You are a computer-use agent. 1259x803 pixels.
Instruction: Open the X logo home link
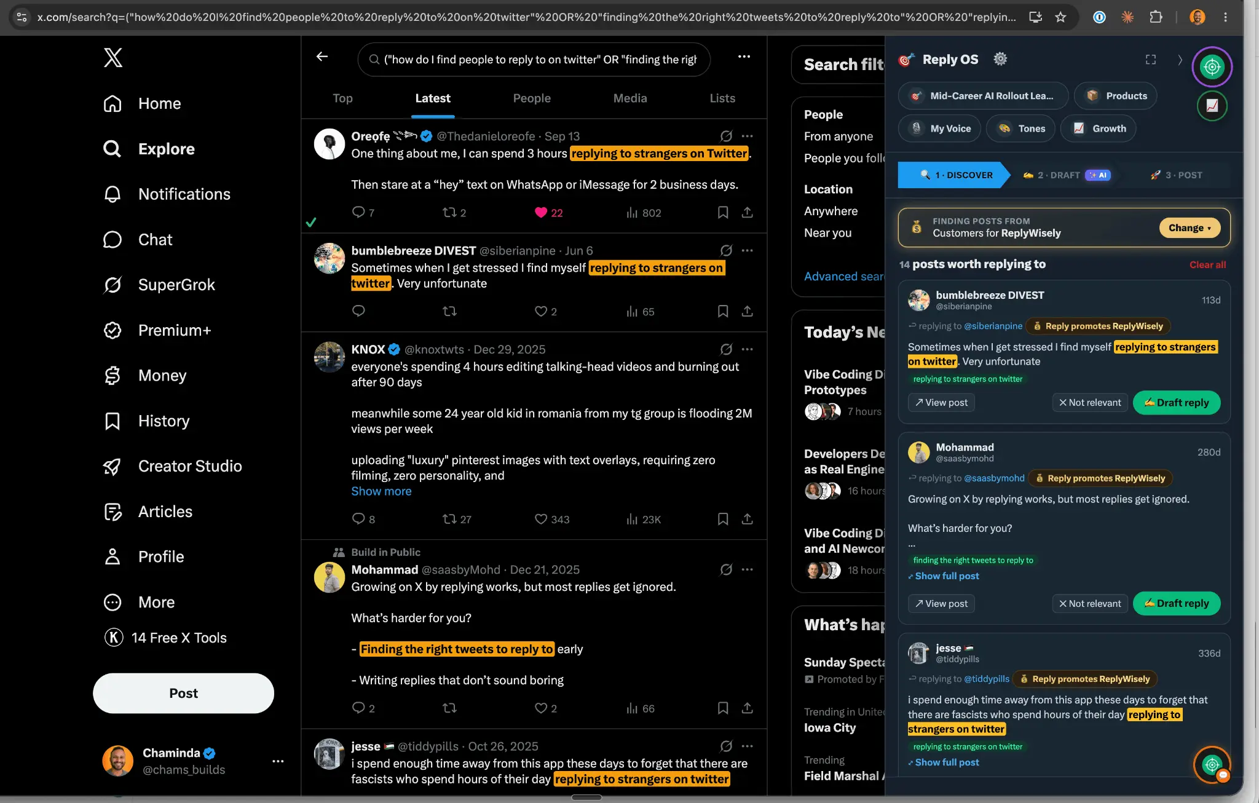(x=113, y=58)
